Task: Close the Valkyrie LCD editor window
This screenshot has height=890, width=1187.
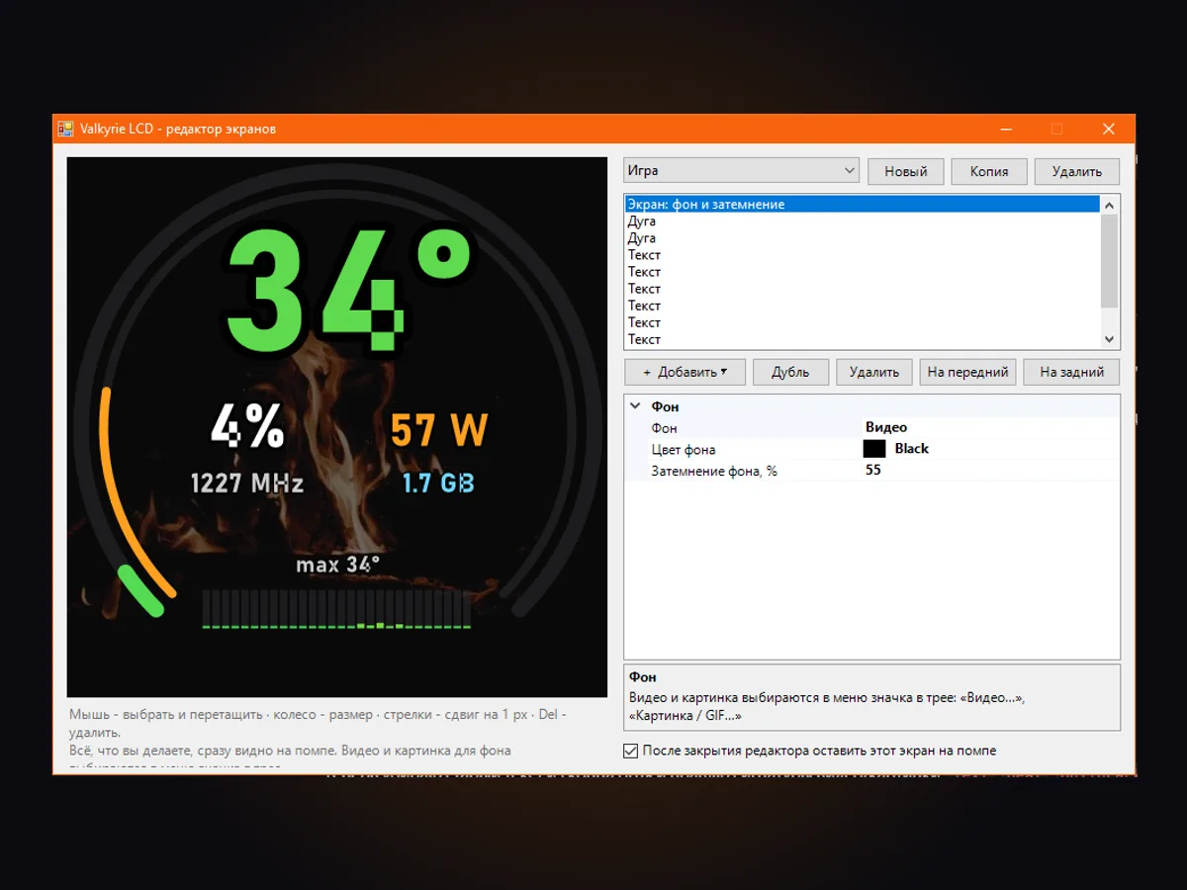Action: tap(1109, 129)
